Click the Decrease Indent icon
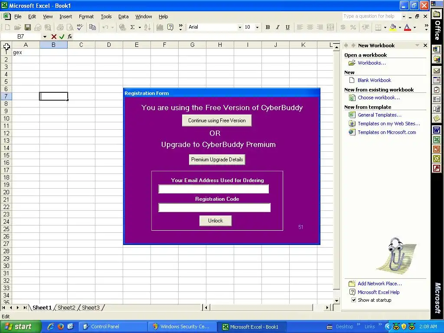 pos(366,27)
